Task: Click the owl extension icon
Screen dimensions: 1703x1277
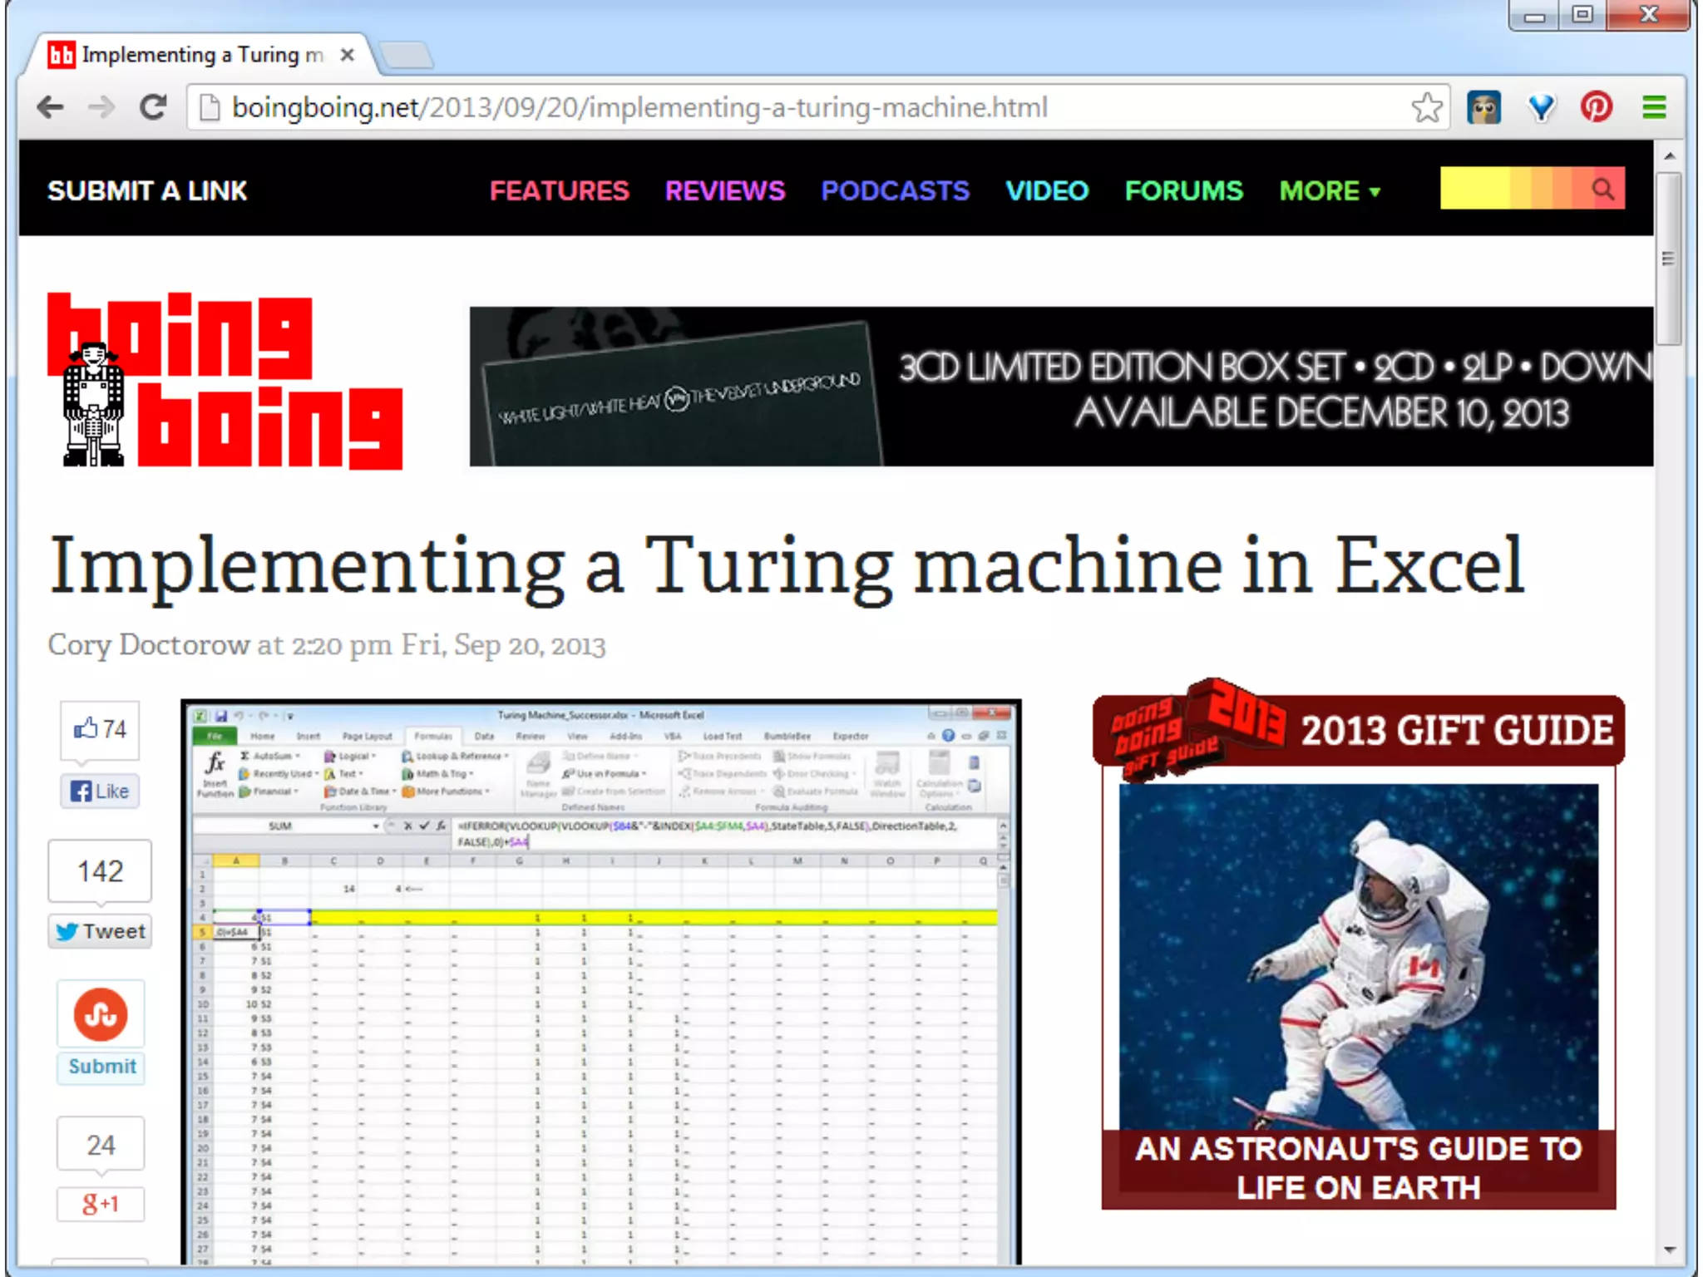Action: (1484, 107)
